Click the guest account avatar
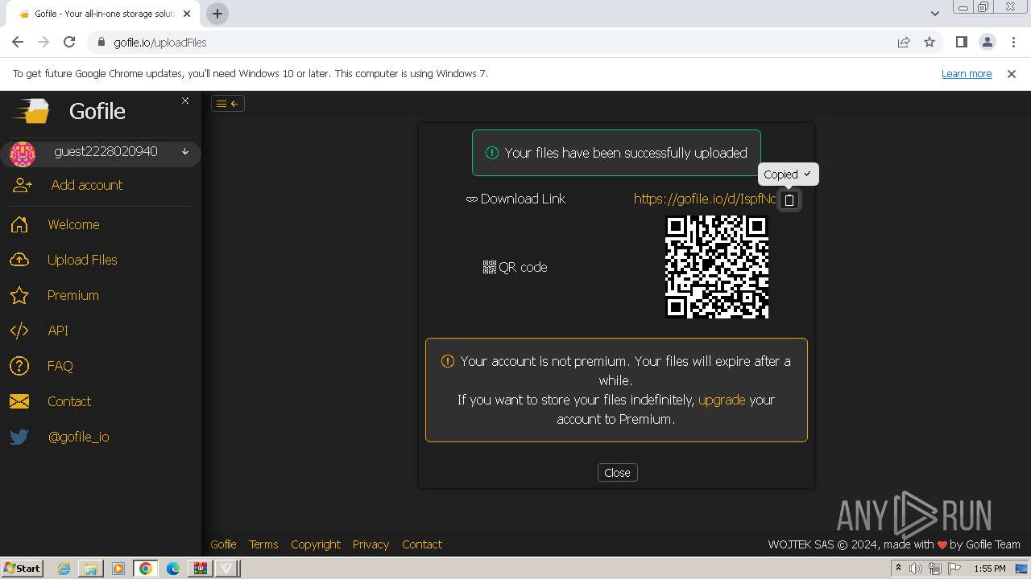Viewport: 1031px width, 579px height. pos(23,153)
